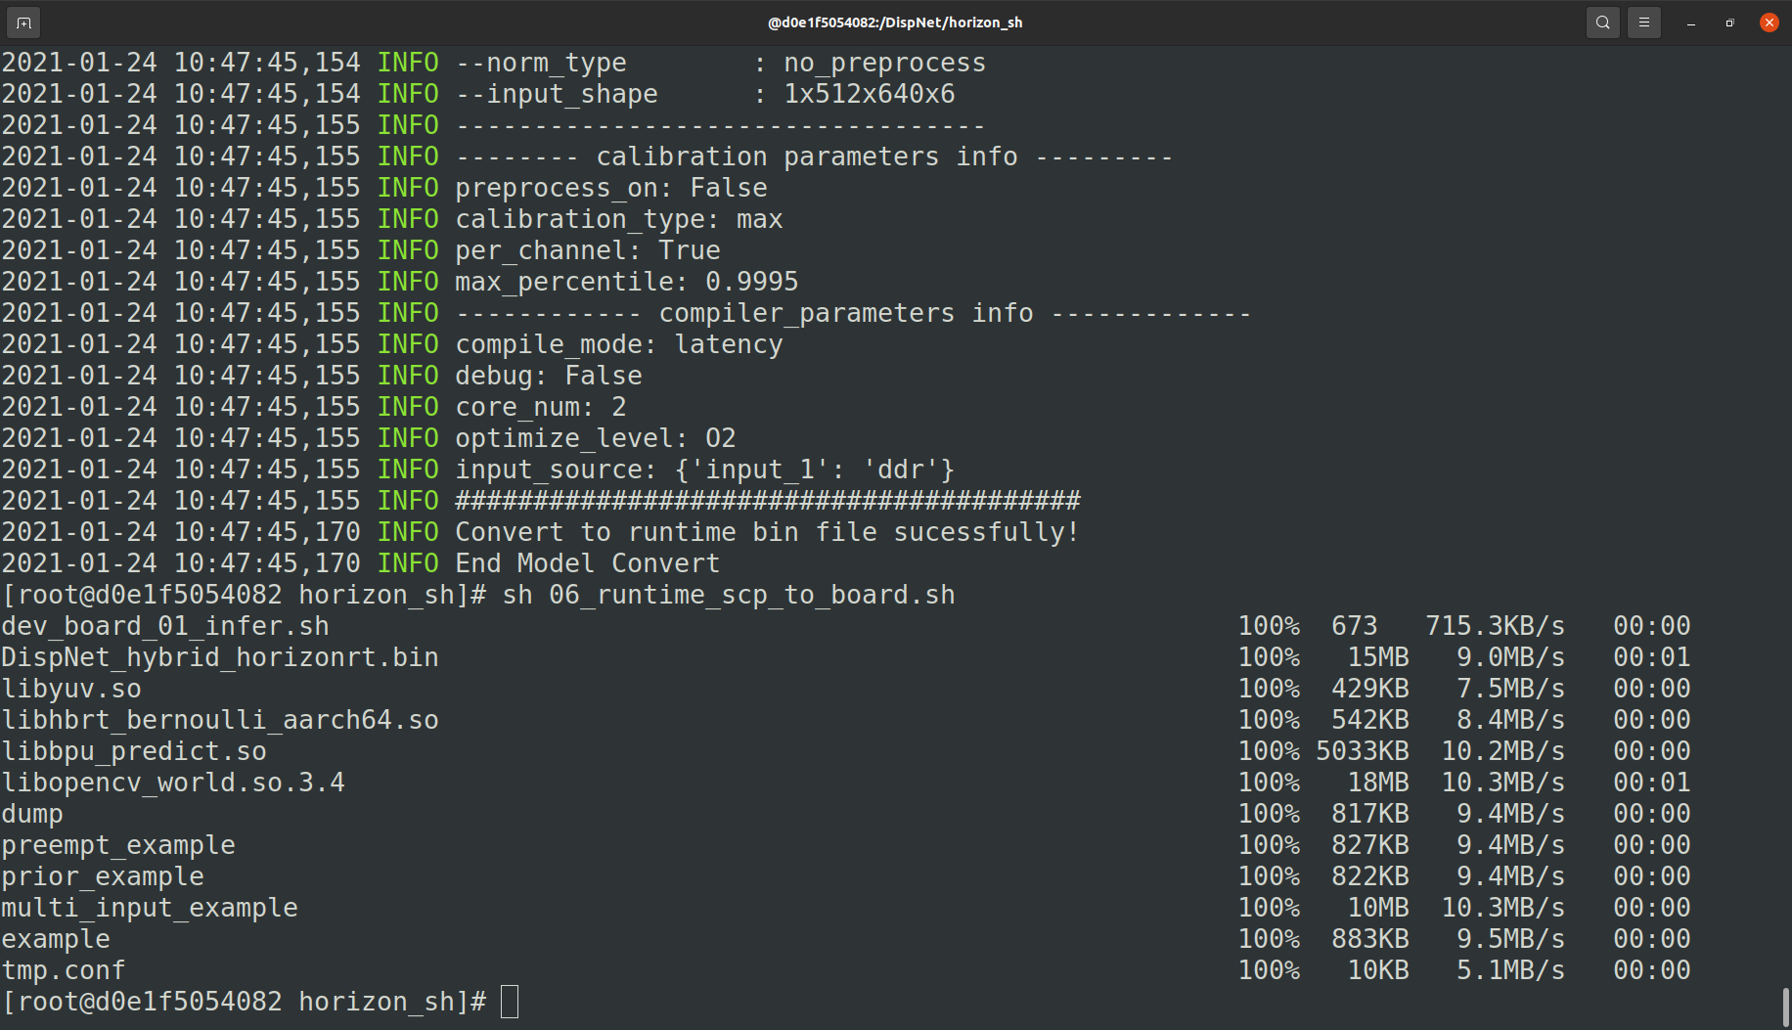Open the hamburger menu in title bar
This screenshot has width=1792, height=1030.
pos(1644,22)
